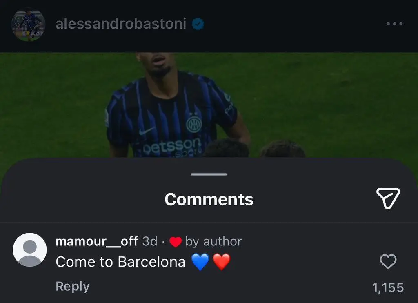Click the blue heart emoji in comment
This screenshot has height=303, width=418.
click(200, 262)
